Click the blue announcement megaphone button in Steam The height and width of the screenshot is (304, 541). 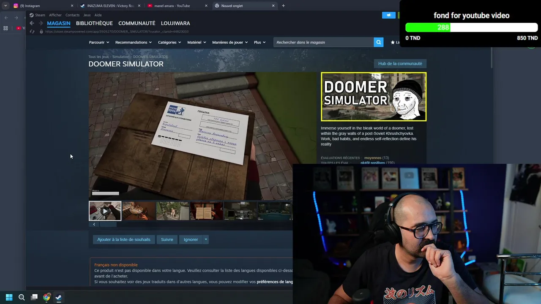click(388, 15)
